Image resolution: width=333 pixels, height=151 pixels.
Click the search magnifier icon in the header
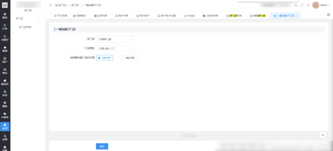pos(296,5)
